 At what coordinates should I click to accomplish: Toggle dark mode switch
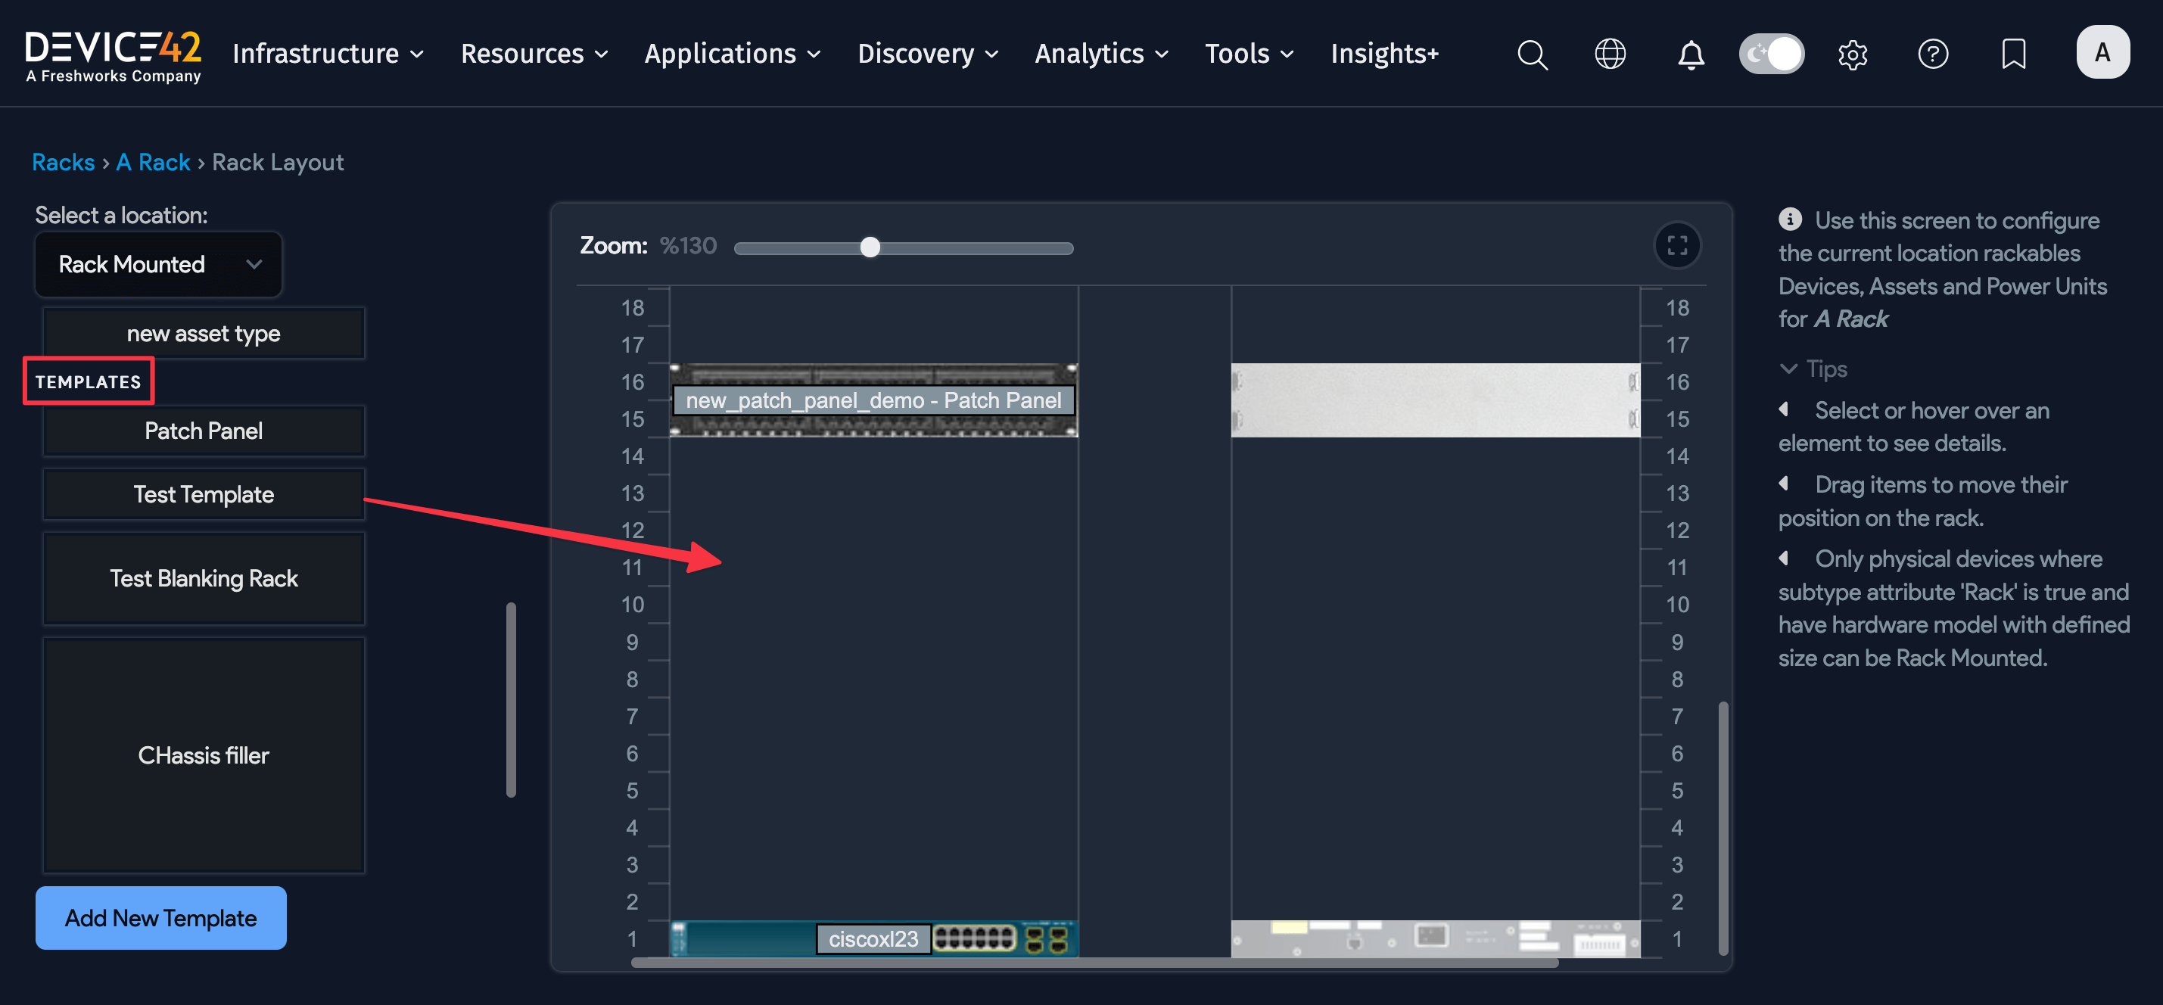1772,53
